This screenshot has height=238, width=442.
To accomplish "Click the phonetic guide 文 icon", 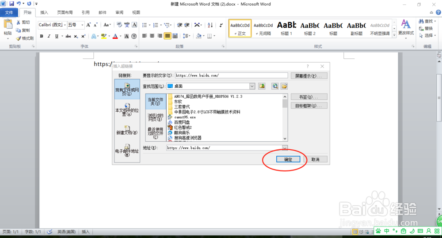I will pyautogui.click(x=127, y=25).
